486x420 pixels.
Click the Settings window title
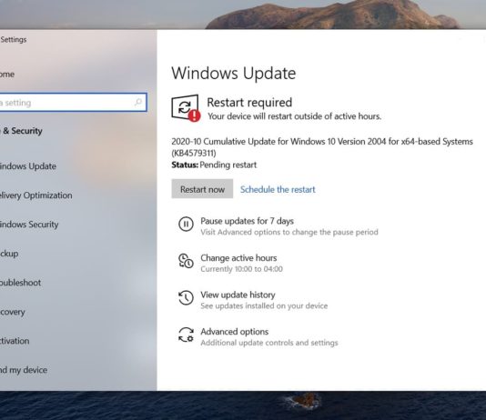pos(14,40)
